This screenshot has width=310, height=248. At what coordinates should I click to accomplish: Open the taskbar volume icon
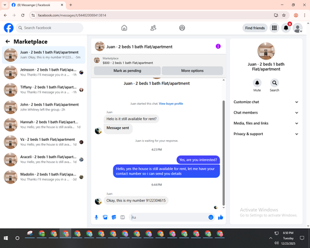[x=277, y=243]
